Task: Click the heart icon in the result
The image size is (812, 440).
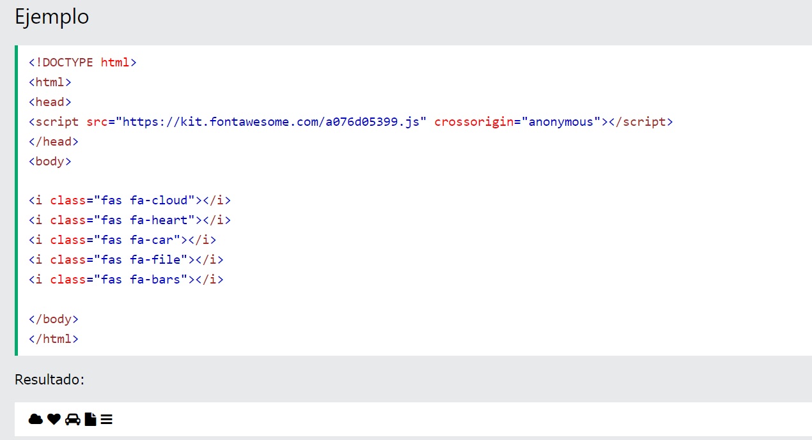Action: click(54, 419)
